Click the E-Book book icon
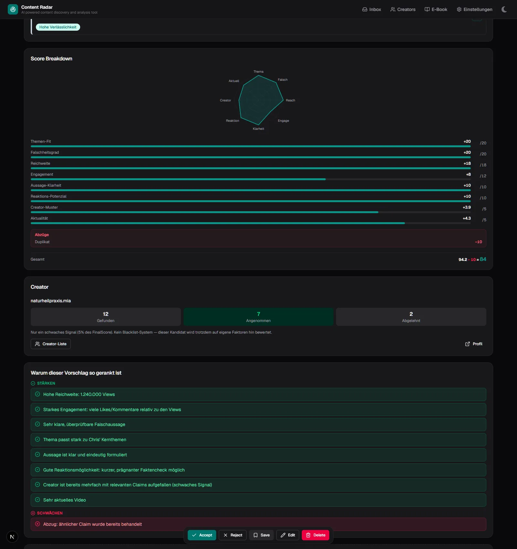This screenshot has height=549, width=517. click(427, 9)
